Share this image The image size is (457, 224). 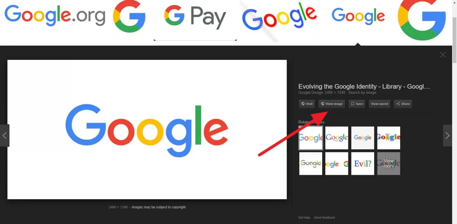[403, 104]
